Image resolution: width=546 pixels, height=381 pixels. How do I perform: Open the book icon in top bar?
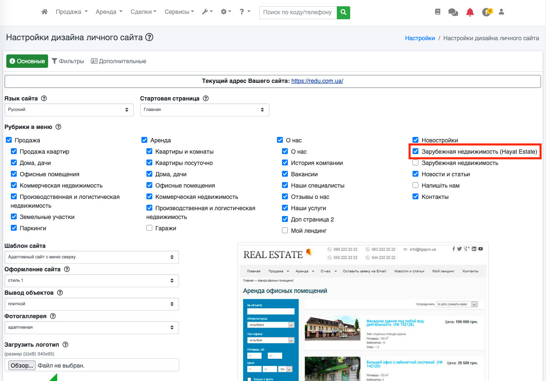[x=438, y=12]
